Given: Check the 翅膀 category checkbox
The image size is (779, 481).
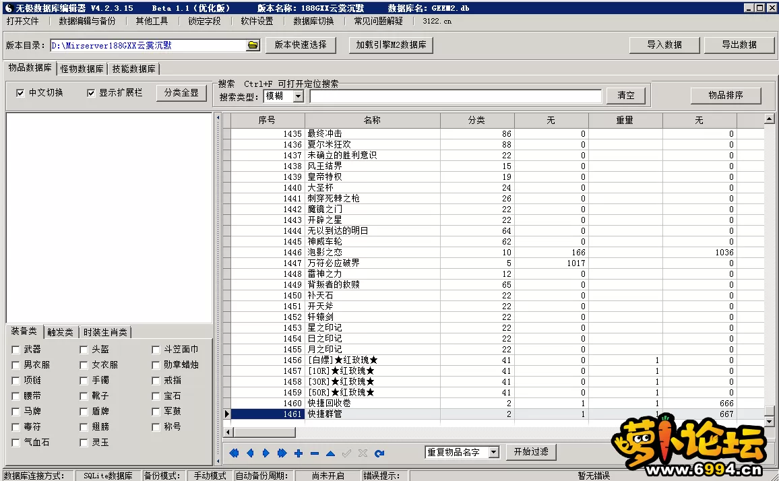Looking at the screenshot, I should coord(84,427).
